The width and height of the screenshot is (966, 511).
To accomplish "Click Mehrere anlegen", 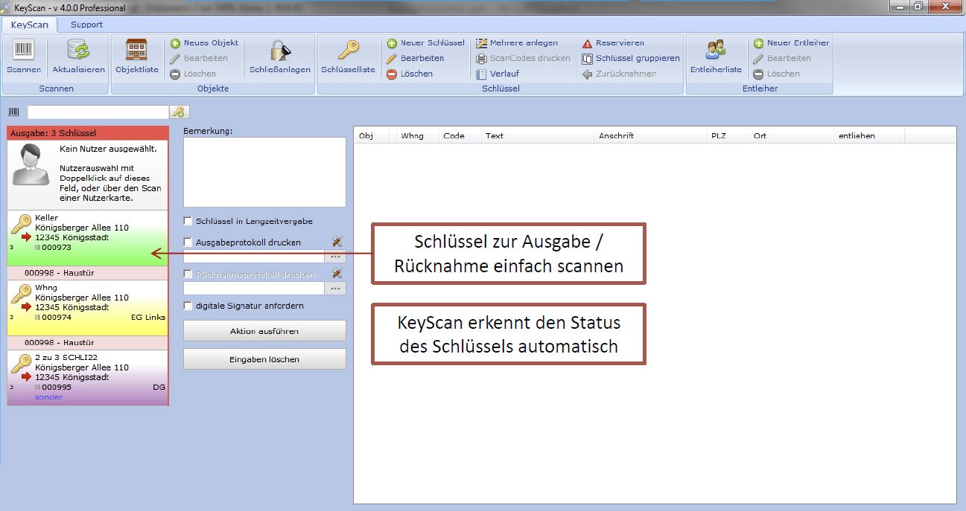I will click(517, 43).
